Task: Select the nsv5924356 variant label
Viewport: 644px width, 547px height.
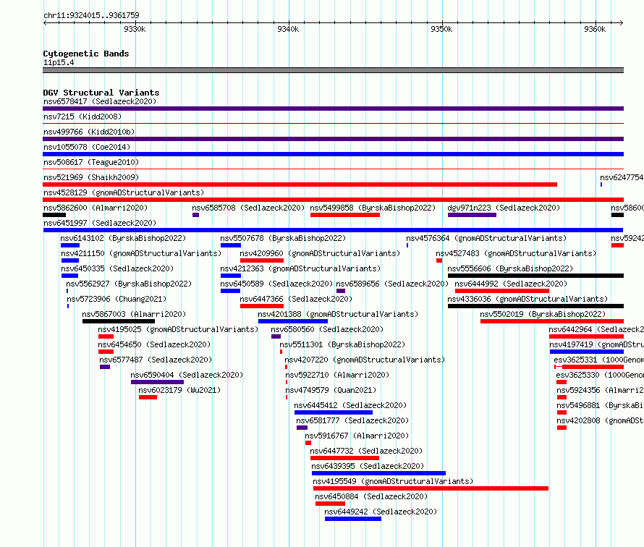Action: [600, 390]
